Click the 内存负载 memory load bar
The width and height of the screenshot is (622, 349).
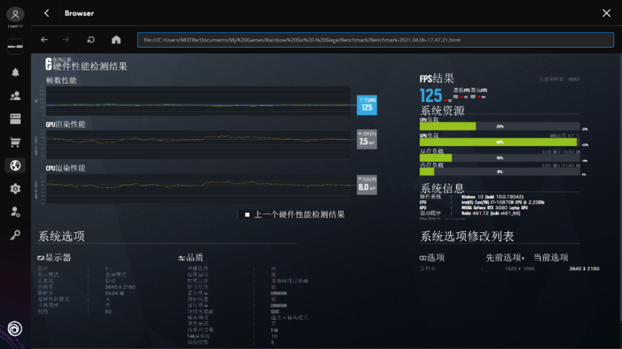(x=499, y=172)
